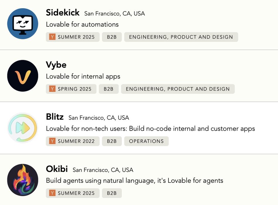Click the Y icon in Okibi's Summer 2025 badge

[x=52, y=193]
